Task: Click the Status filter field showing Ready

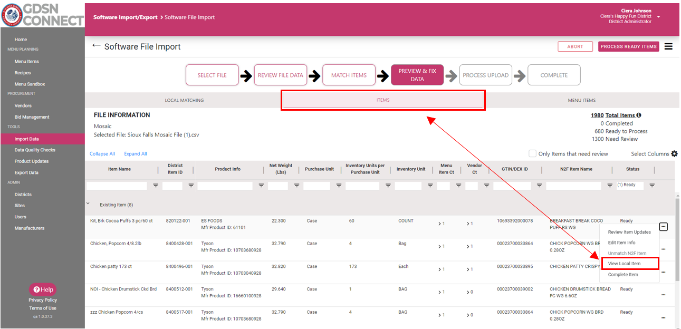Action: (630, 186)
